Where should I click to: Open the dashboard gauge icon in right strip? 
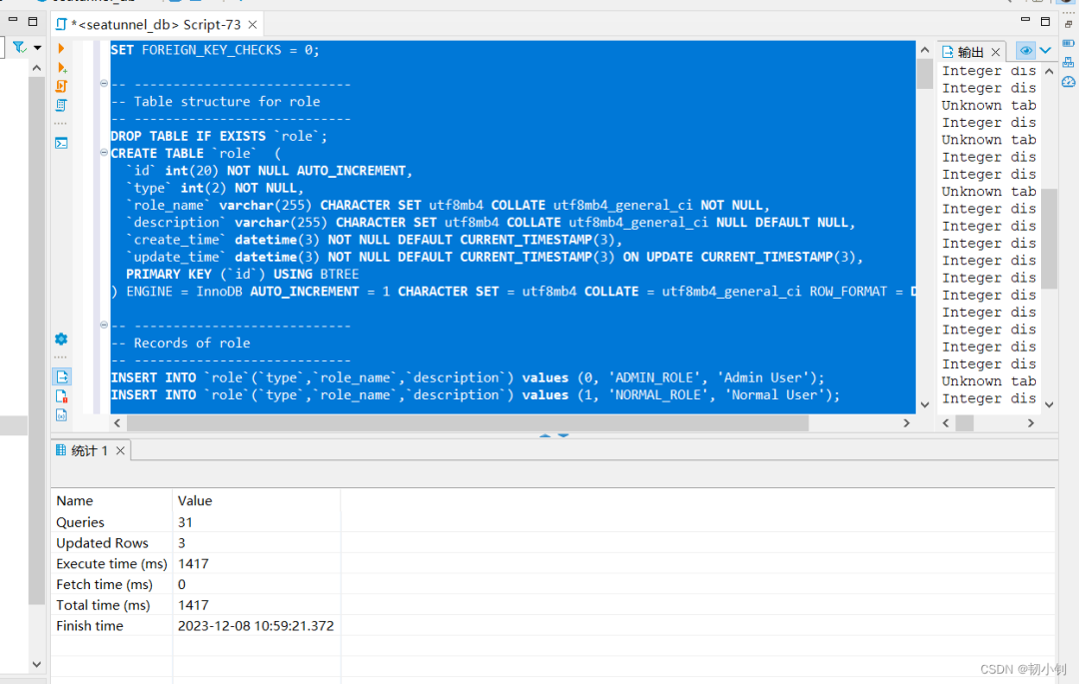[1069, 82]
